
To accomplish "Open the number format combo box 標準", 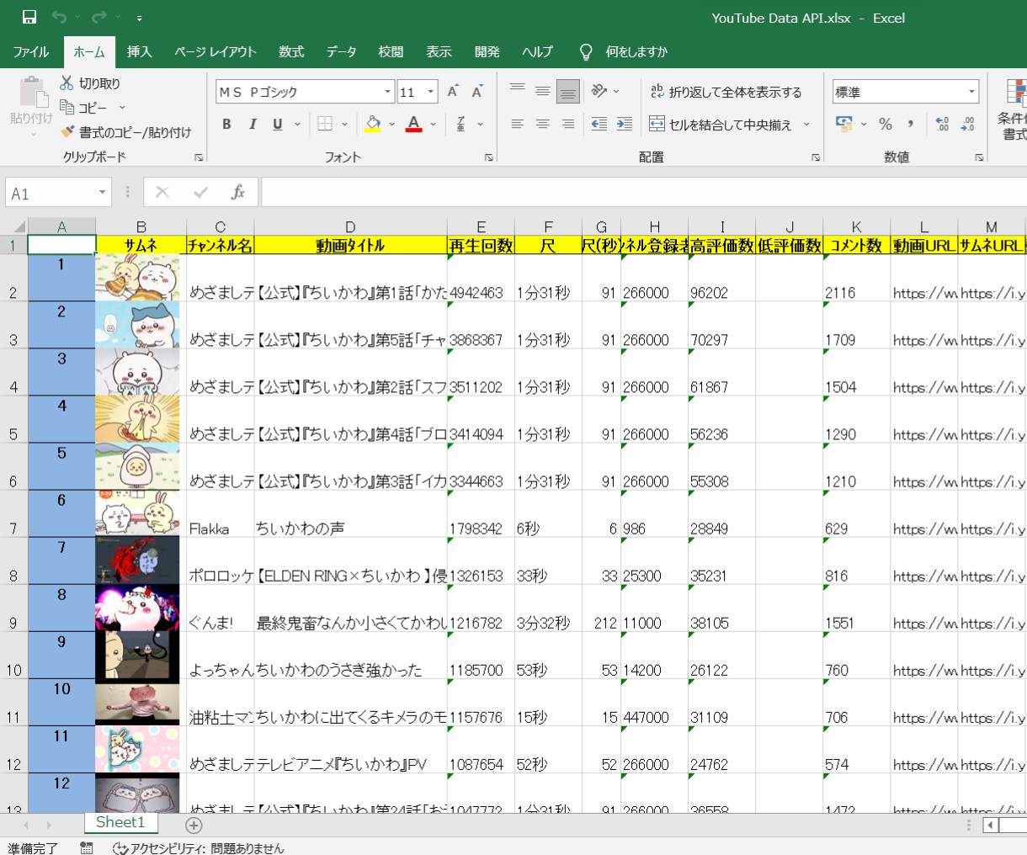I will [905, 92].
